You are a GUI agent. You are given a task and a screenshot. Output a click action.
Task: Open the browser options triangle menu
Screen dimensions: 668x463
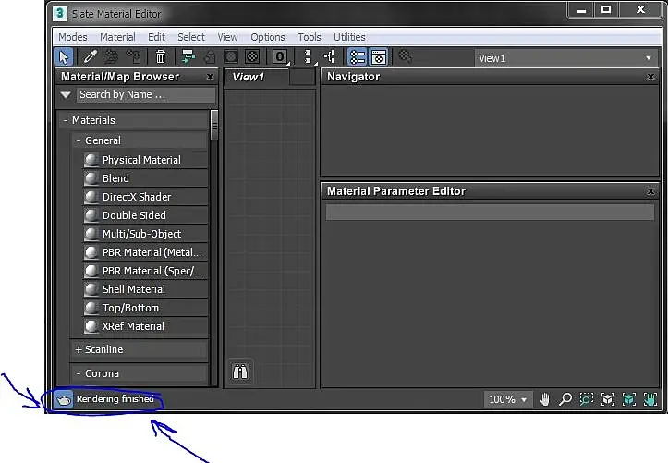[x=66, y=94]
